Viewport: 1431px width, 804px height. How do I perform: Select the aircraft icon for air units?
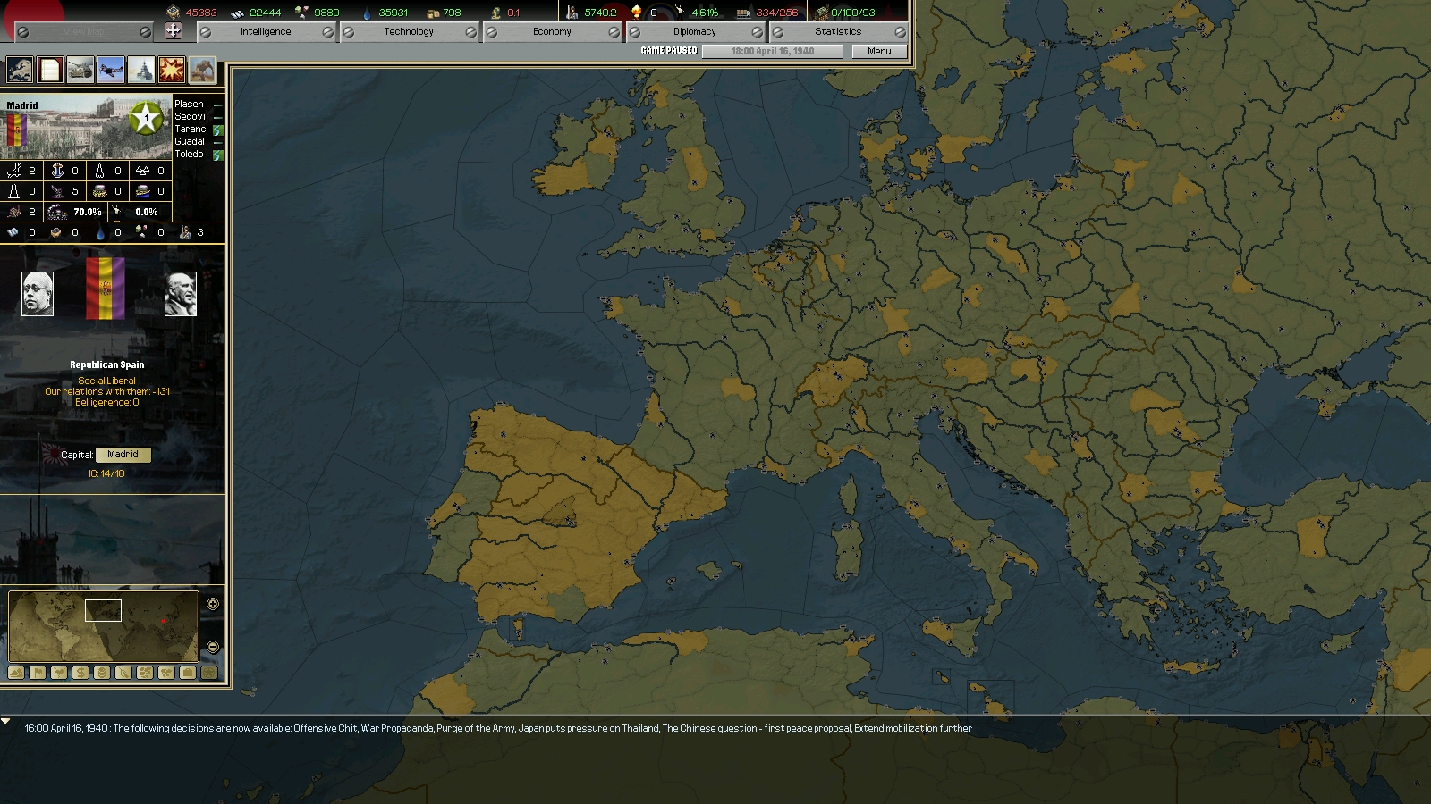click(x=109, y=69)
